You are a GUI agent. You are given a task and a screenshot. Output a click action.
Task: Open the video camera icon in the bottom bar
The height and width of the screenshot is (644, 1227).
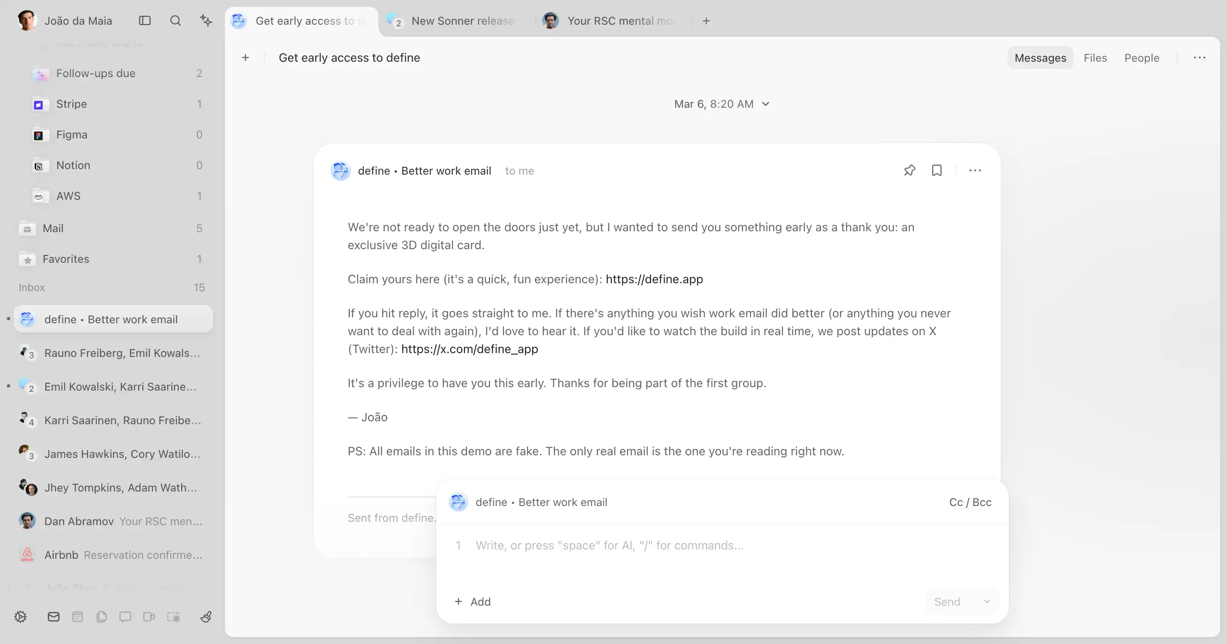click(149, 617)
